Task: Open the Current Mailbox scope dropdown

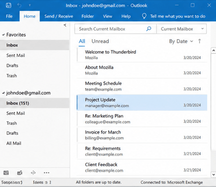Action: [x=182, y=29]
